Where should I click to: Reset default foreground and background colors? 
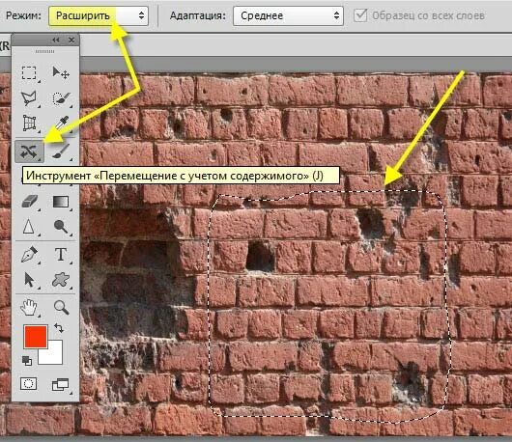[27, 361]
